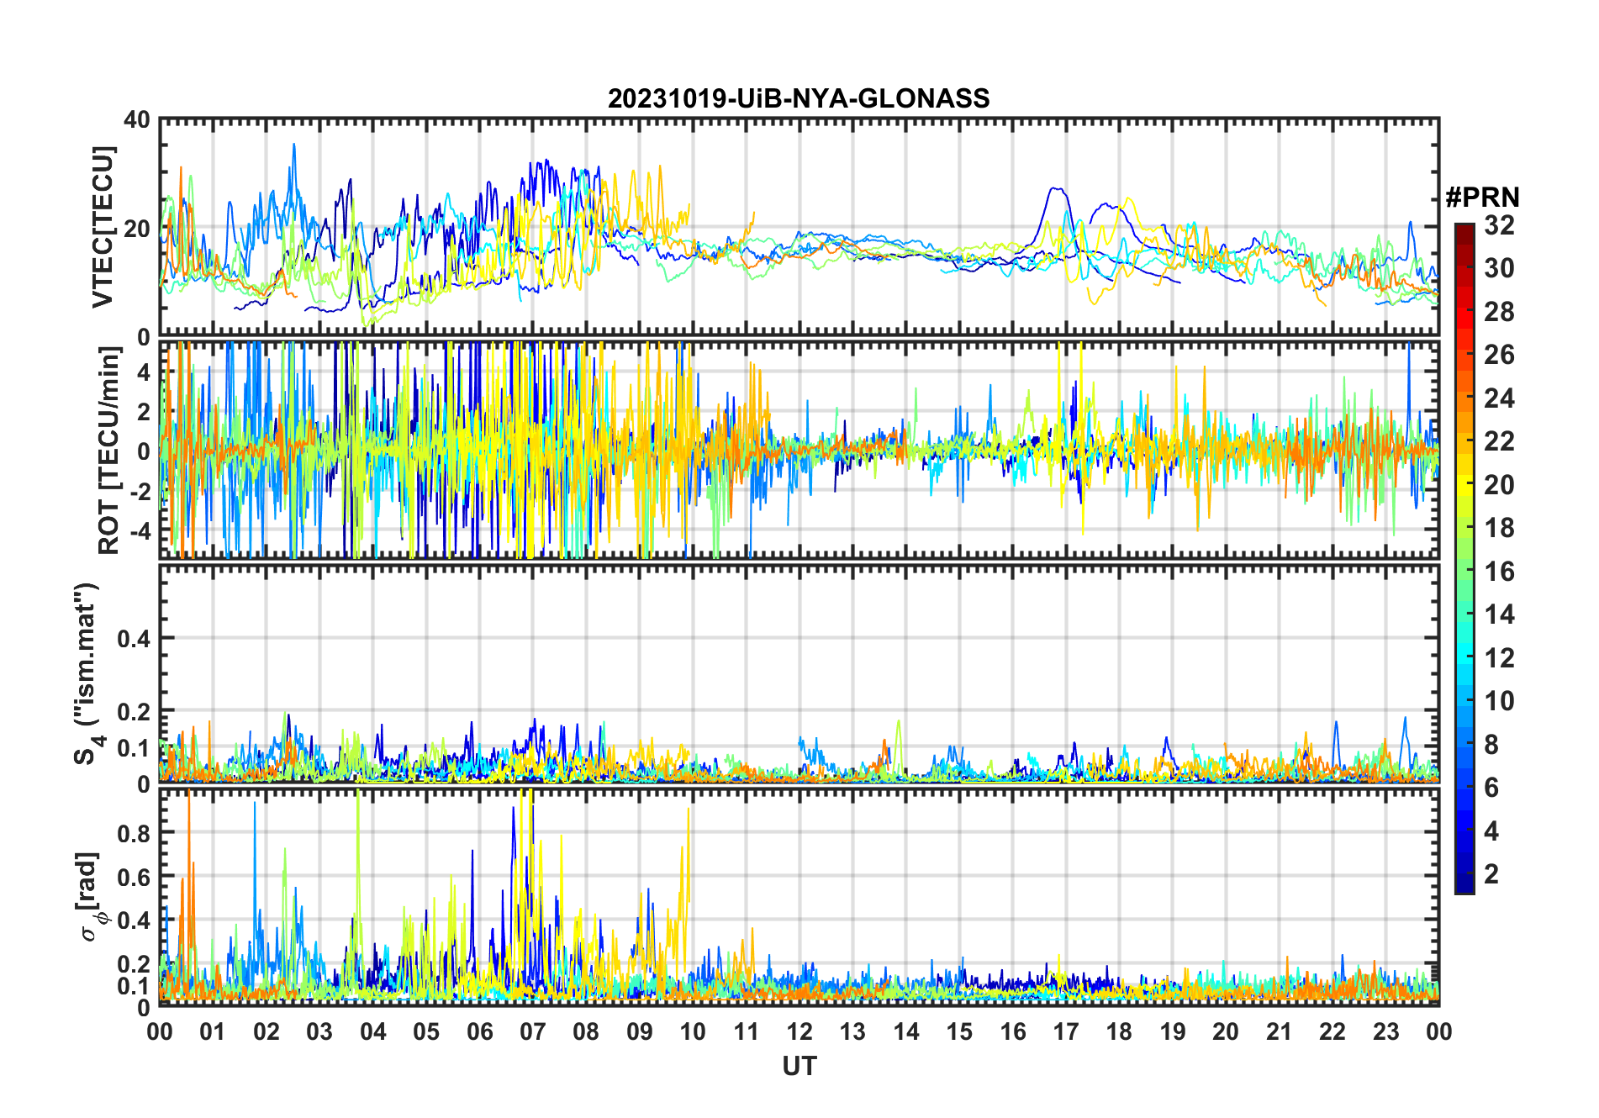Click colorbar tick label 18
This screenshot has width=1599, height=1118.
pos(1499,528)
